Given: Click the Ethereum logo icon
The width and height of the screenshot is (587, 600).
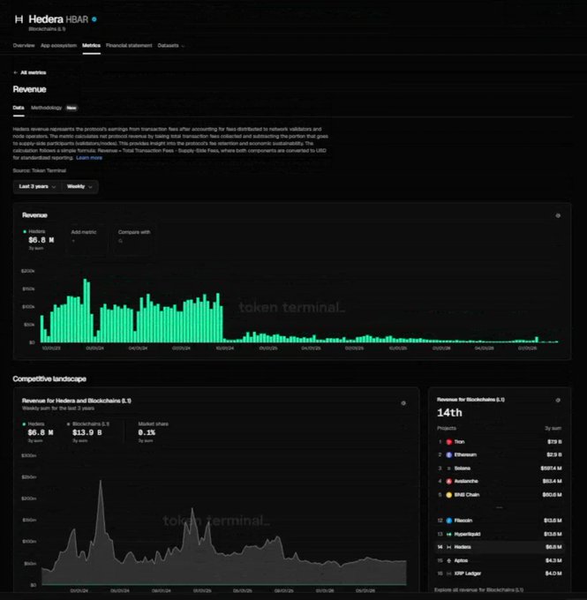Looking at the screenshot, I should (449, 455).
